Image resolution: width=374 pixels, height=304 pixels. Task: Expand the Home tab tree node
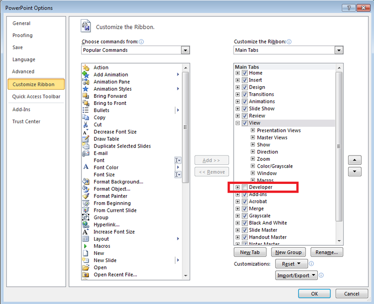[x=238, y=73]
